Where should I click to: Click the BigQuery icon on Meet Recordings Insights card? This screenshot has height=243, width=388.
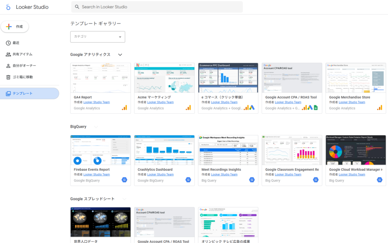[x=252, y=180]
